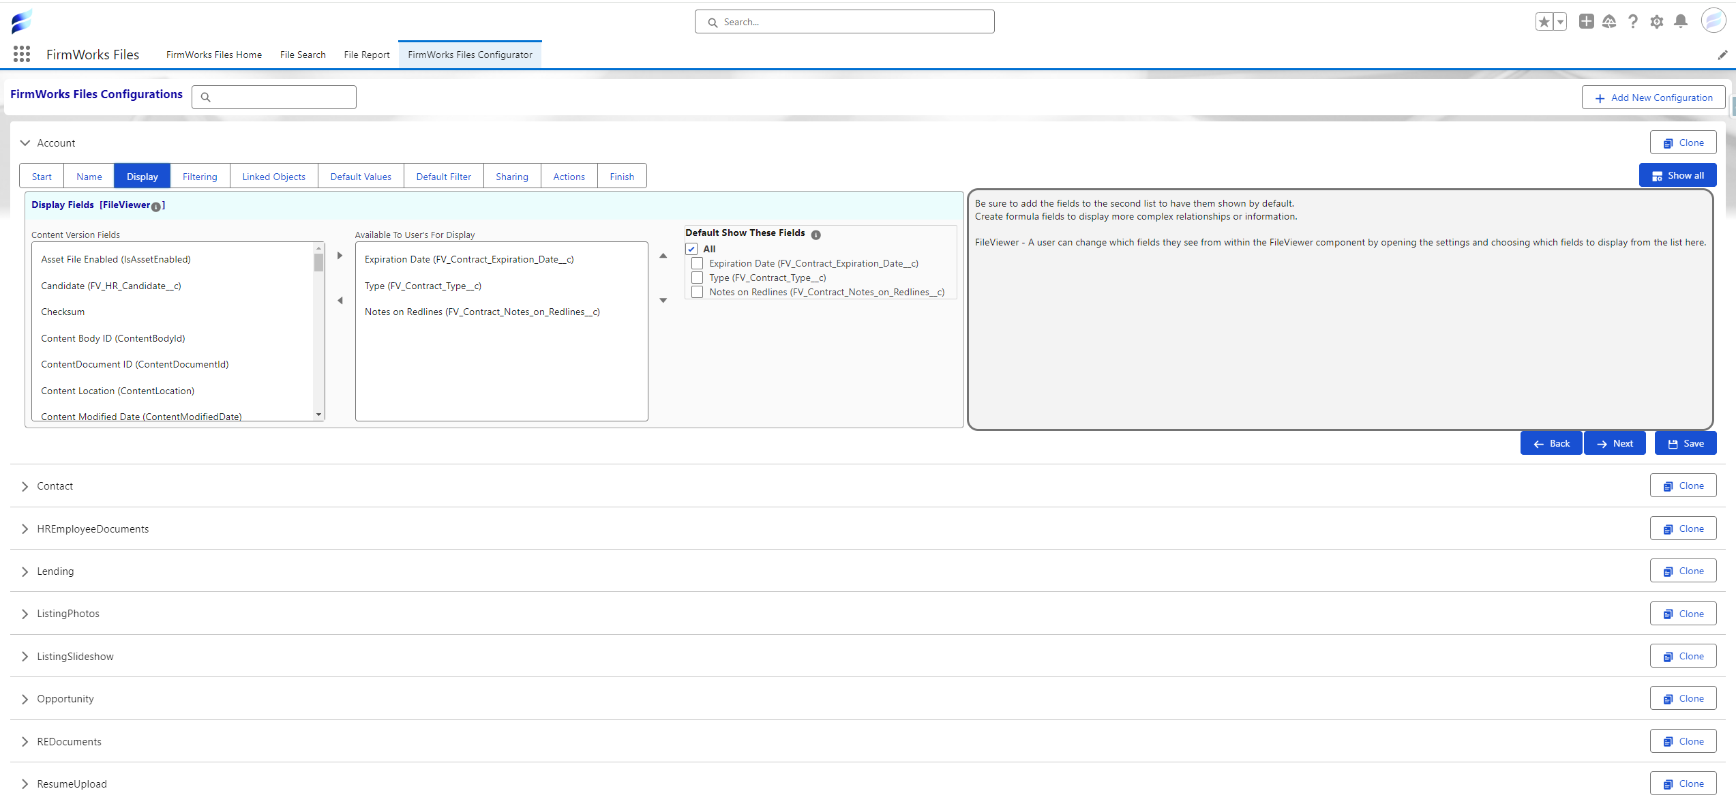
Task: Open the Setup gear icon
Action: (x=1657, y=22)
